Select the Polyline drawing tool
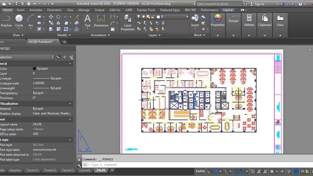Viewport: 313px width, 176px height. pos(6,21)
